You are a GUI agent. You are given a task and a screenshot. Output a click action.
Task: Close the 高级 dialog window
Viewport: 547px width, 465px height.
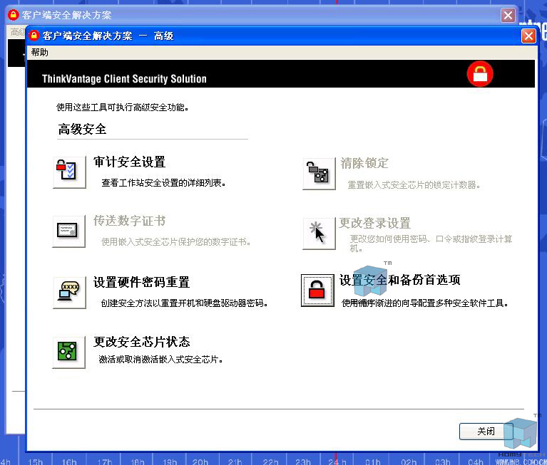[x=528, y=36]
